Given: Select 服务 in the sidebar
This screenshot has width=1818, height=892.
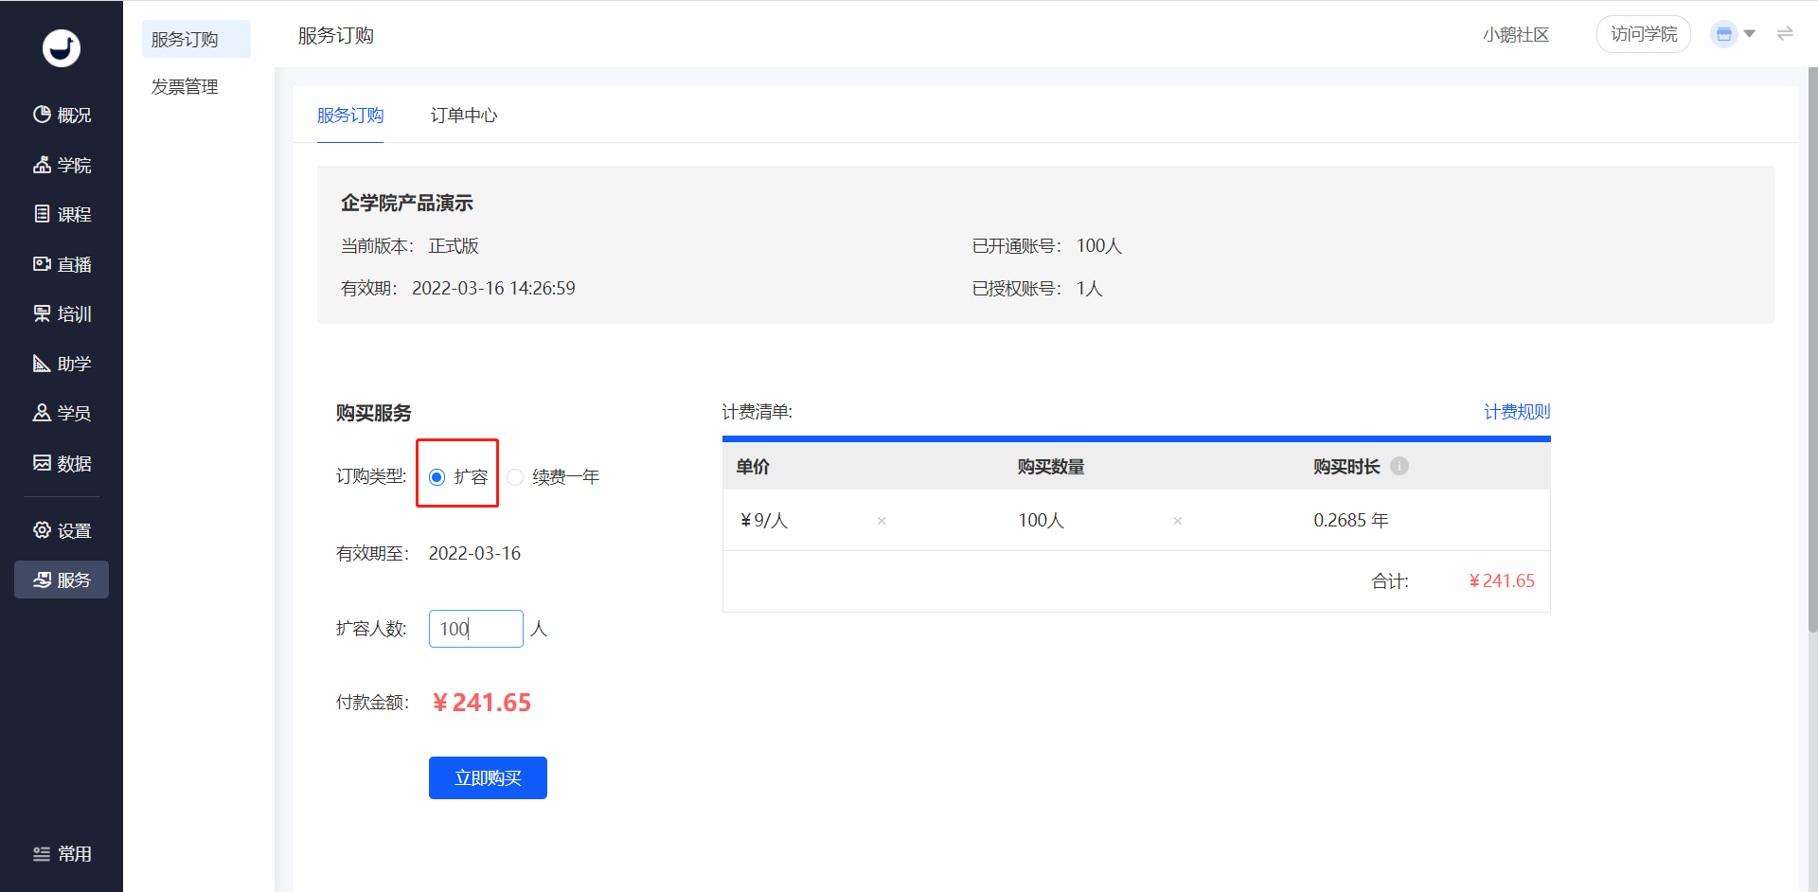Looking at the screenshot, I should pyautogui.click(x=62, y=580).
